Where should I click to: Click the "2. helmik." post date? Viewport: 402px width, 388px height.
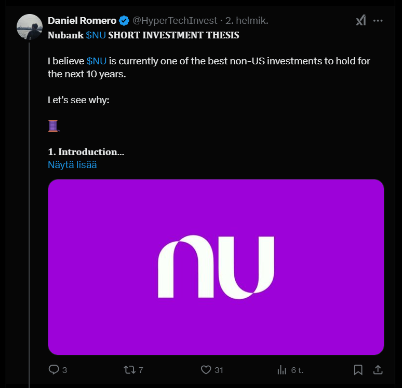pyautogui.click(x=247, y=21)
